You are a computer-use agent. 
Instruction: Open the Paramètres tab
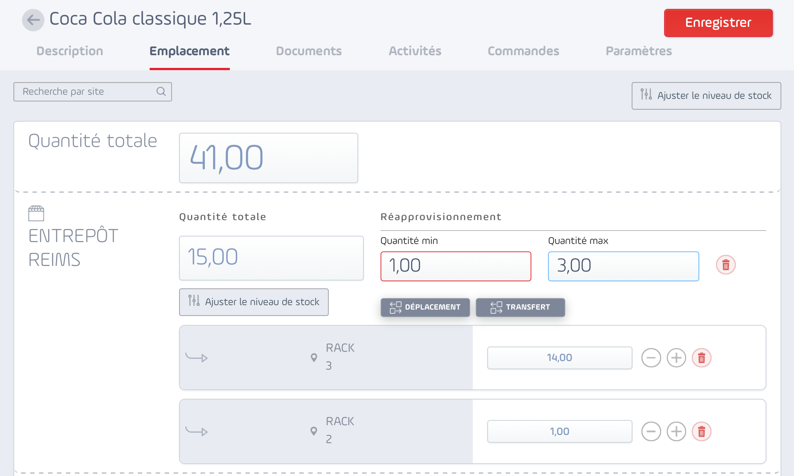coord(639,51)
